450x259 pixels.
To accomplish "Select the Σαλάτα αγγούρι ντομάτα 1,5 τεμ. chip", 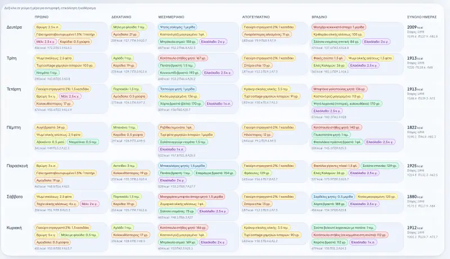I will [183, 142].
